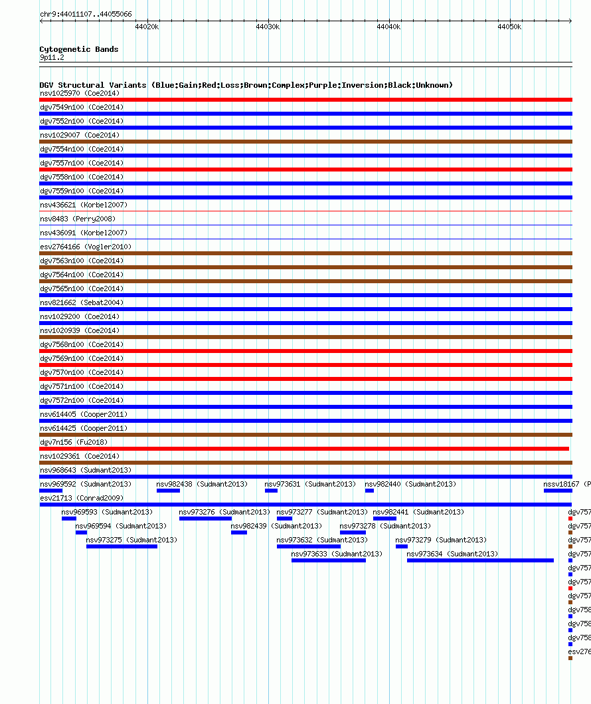The height and width of the screenshot is (704, 591).
Task: Click the short blue nsv982438 bar
Action: tap(168, 491)
